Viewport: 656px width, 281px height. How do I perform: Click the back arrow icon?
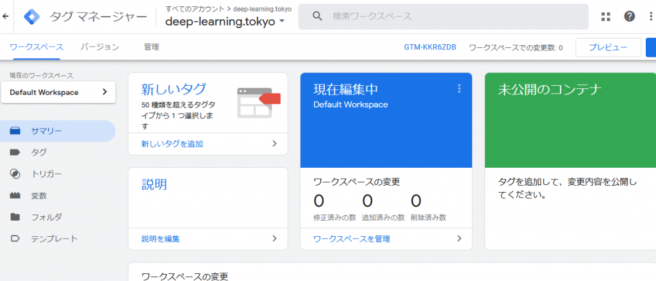click(5, 16)
